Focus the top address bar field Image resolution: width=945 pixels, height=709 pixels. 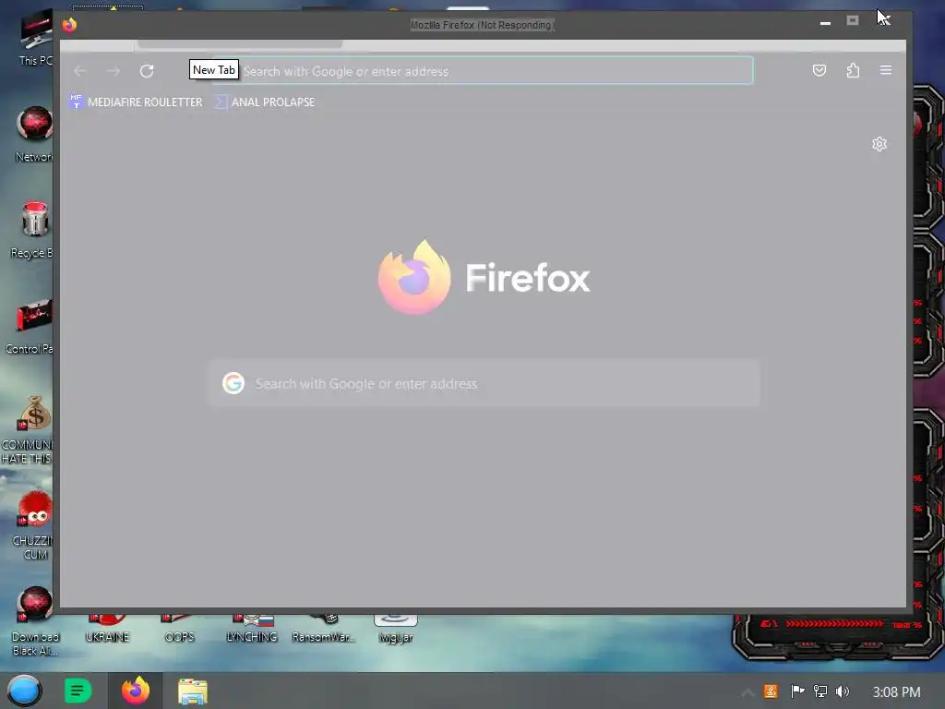click(482, 70)
